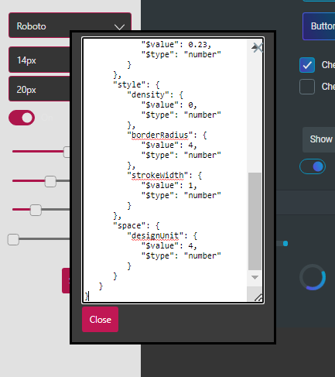Click the crimson Close button
This screenshot has height=377, width=335.
point(100,320)
